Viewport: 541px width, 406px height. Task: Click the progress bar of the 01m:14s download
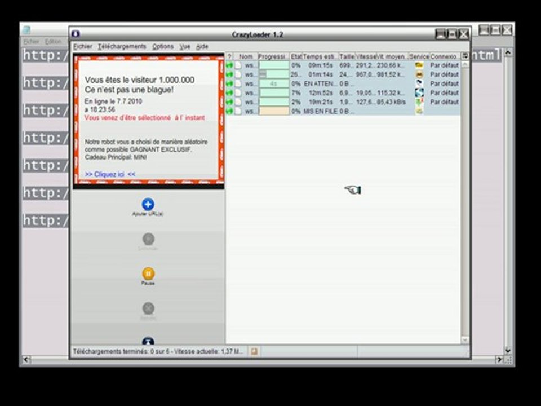274,74
